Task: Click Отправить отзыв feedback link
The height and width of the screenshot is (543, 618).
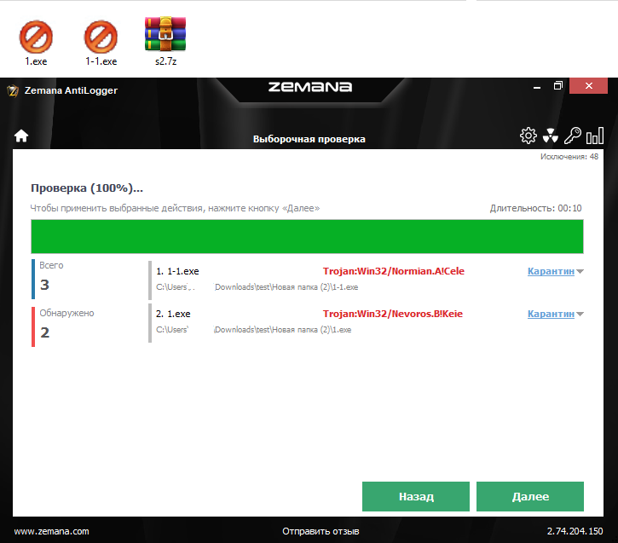Action: click(x=321, y=531)
